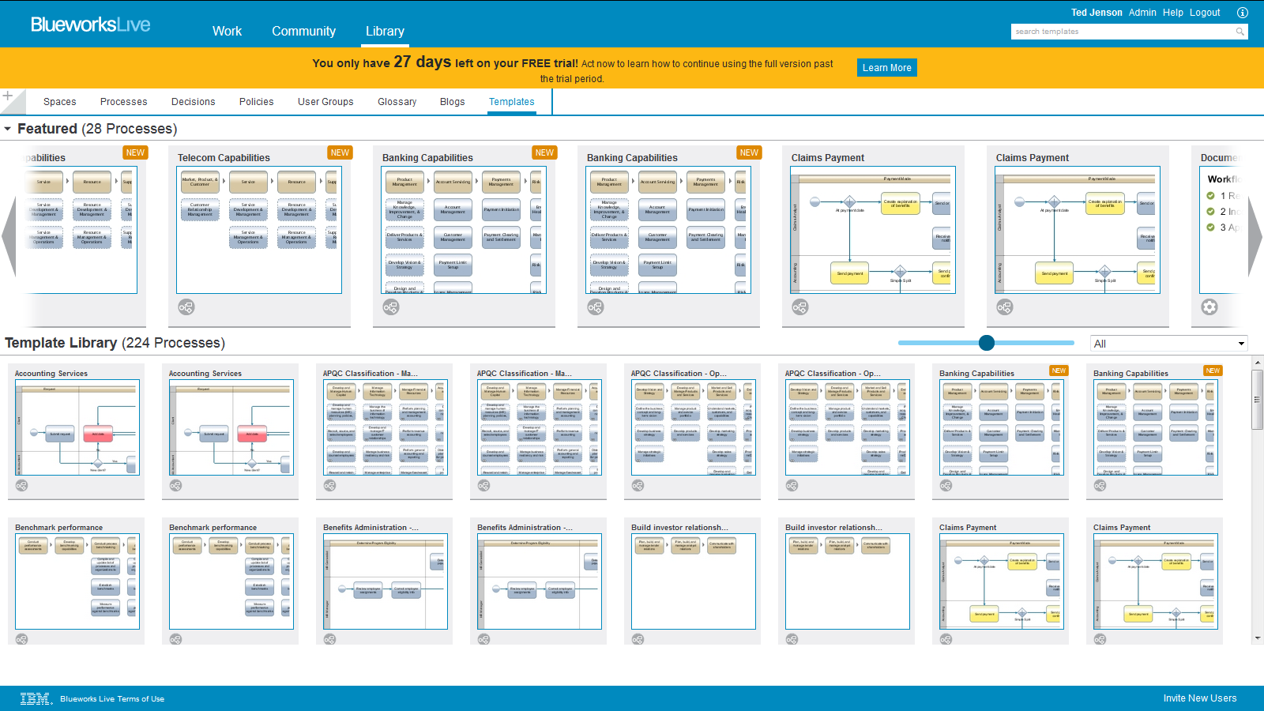Image resolution: width=1264 pixels, height=711 pixels.
Task: Open the Help link
Action: [x=1173, y=13]
